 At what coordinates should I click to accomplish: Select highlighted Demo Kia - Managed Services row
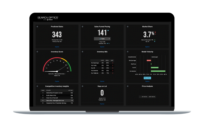pos(57,101)
